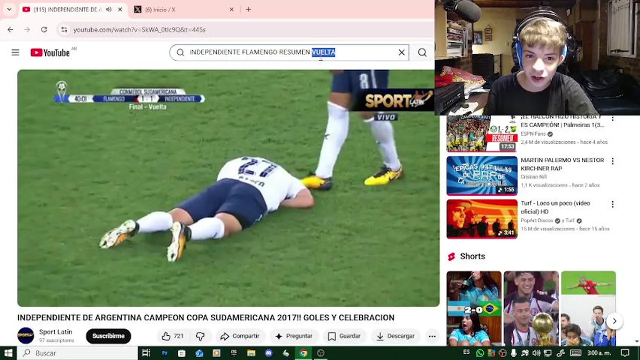Open more actions three-dot menu under video
Image resolution: width=640 pixels, height=360 pixels.
(432, 336)
